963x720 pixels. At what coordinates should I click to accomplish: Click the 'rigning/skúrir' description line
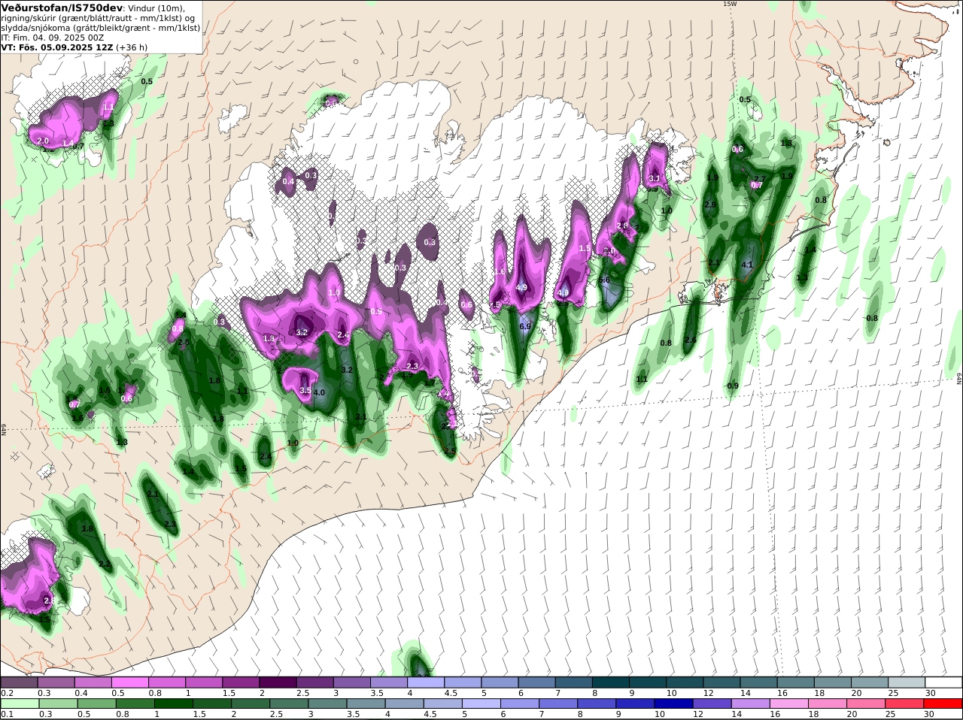tap(99, 18)
